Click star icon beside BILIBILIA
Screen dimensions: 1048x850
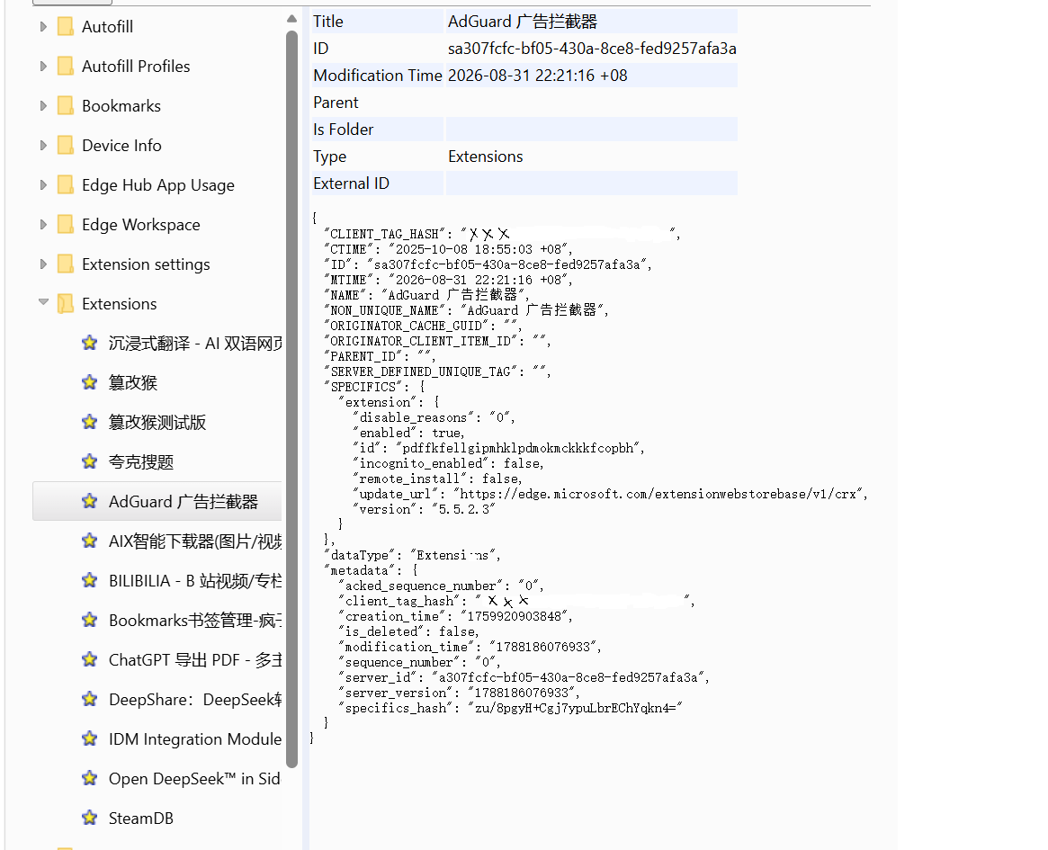(90, 580)
